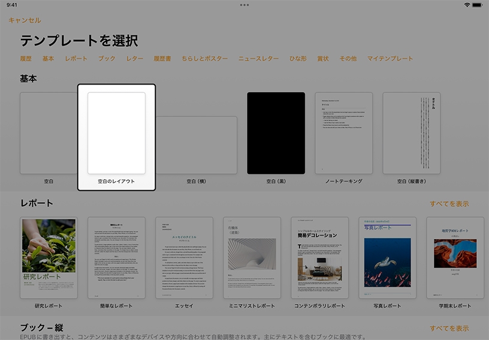This screenshot has width=489, height=340.
Task: Show all templates in ブック – 縦 section
Action: click(x=449, y=328)
